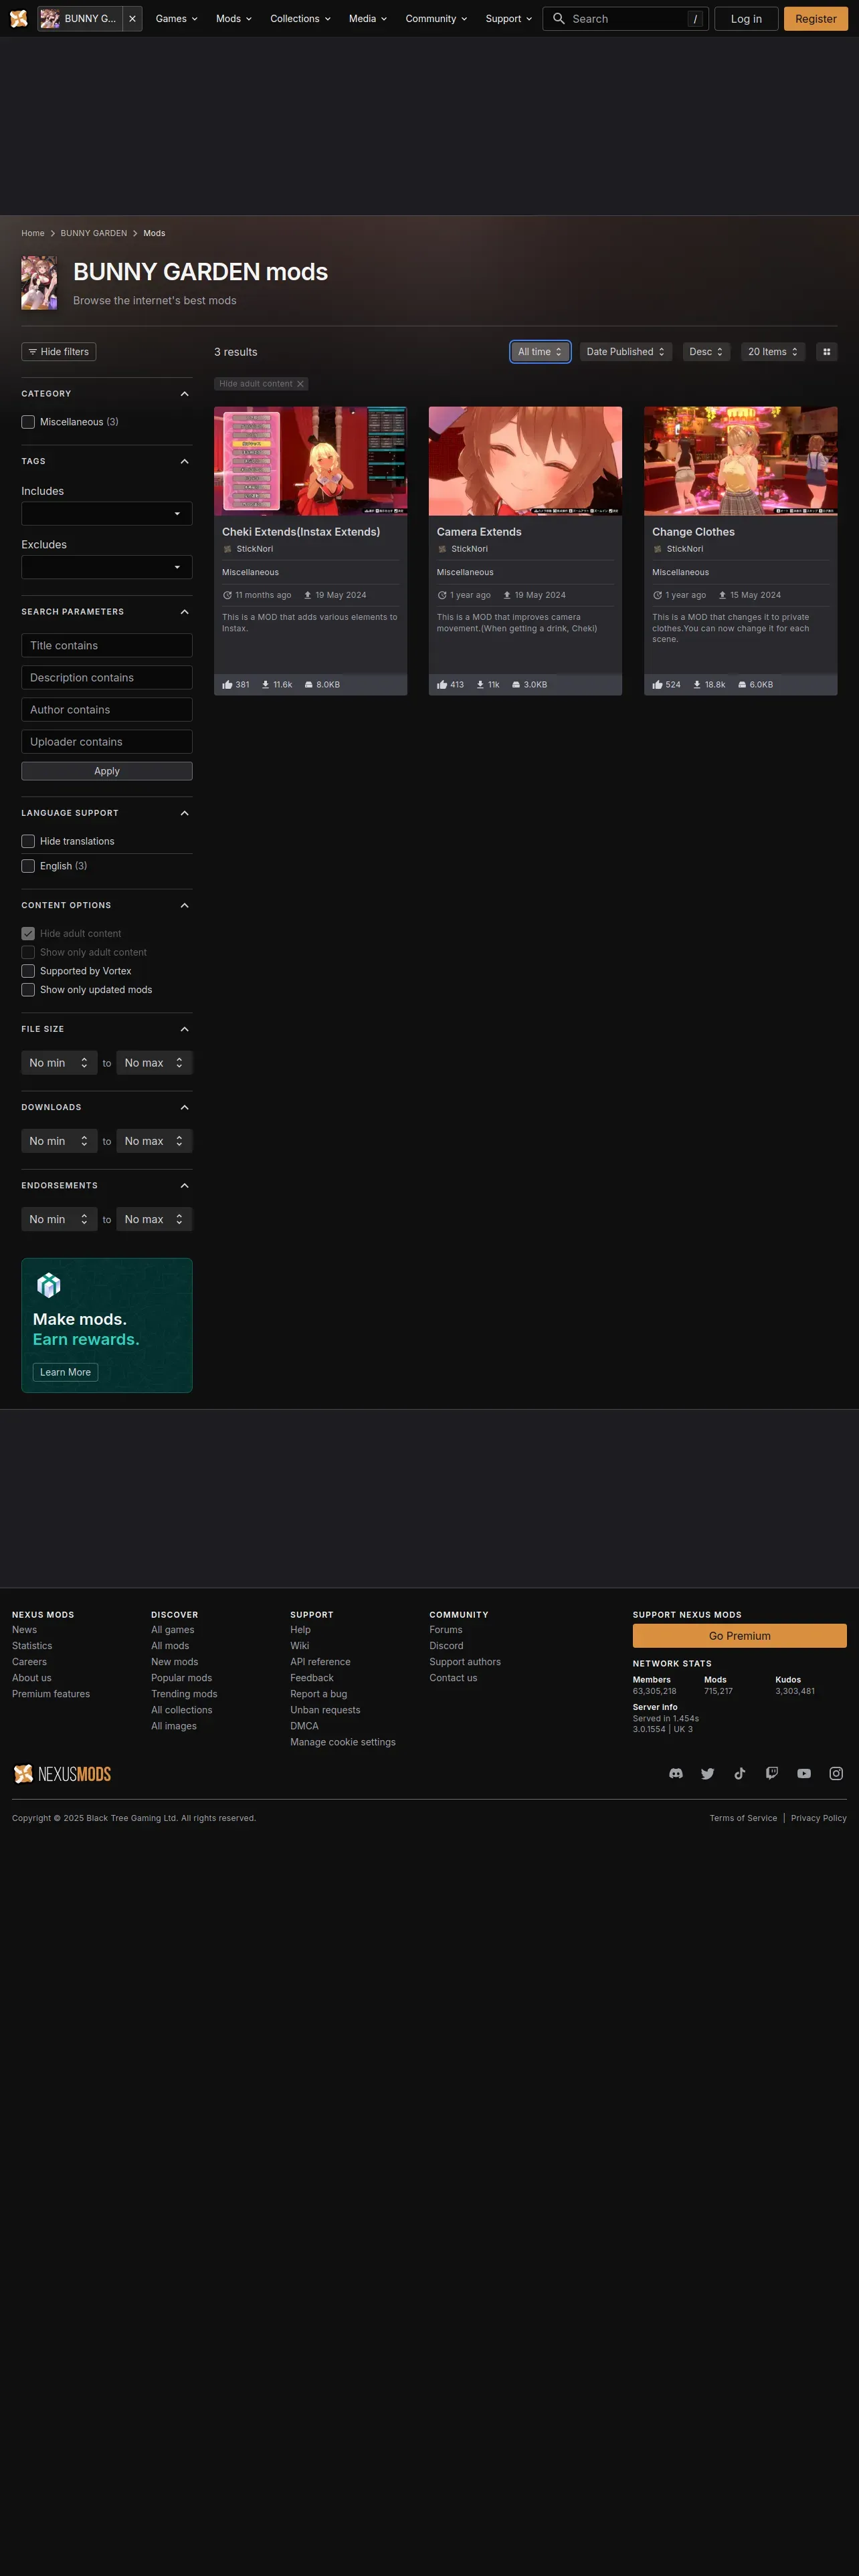Tick the Miscellaneous category checkbox

point(28,422)
